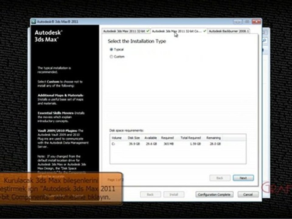Click the Next button on the page

click(x=243, y=178)
